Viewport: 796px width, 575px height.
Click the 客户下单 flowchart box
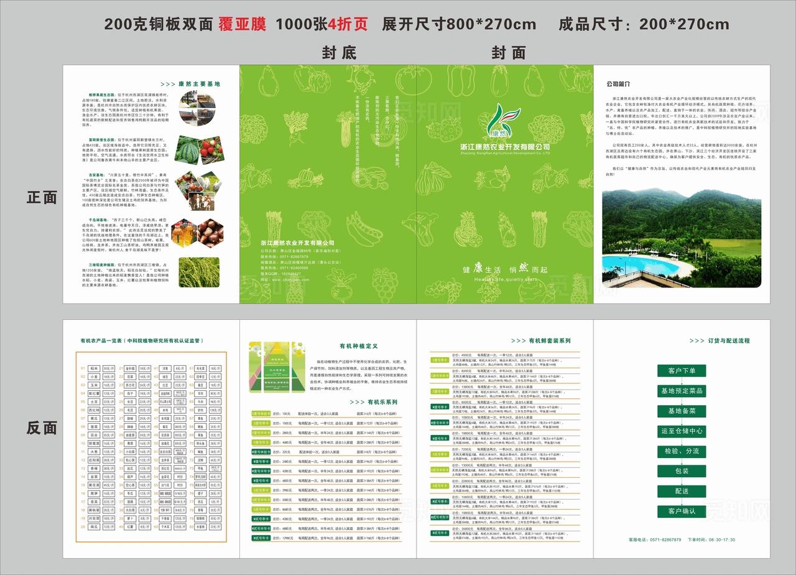(x=682, y=372)
